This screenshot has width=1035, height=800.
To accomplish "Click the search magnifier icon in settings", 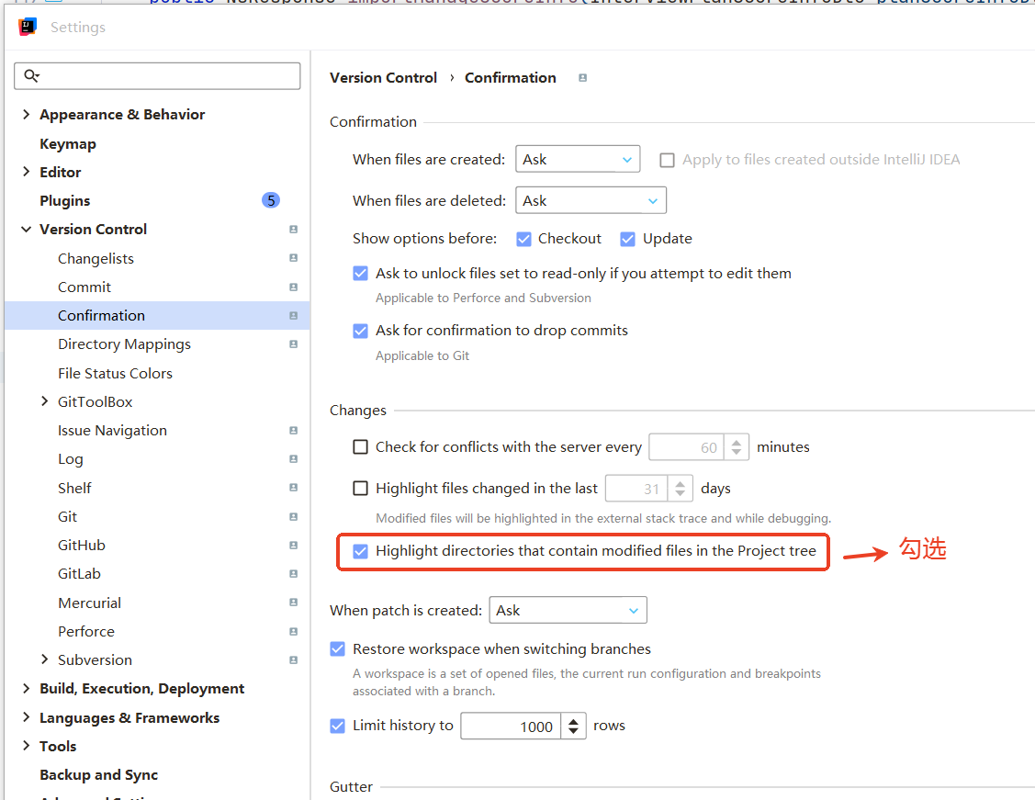I will pyautogui.click(x=31, y=76).
